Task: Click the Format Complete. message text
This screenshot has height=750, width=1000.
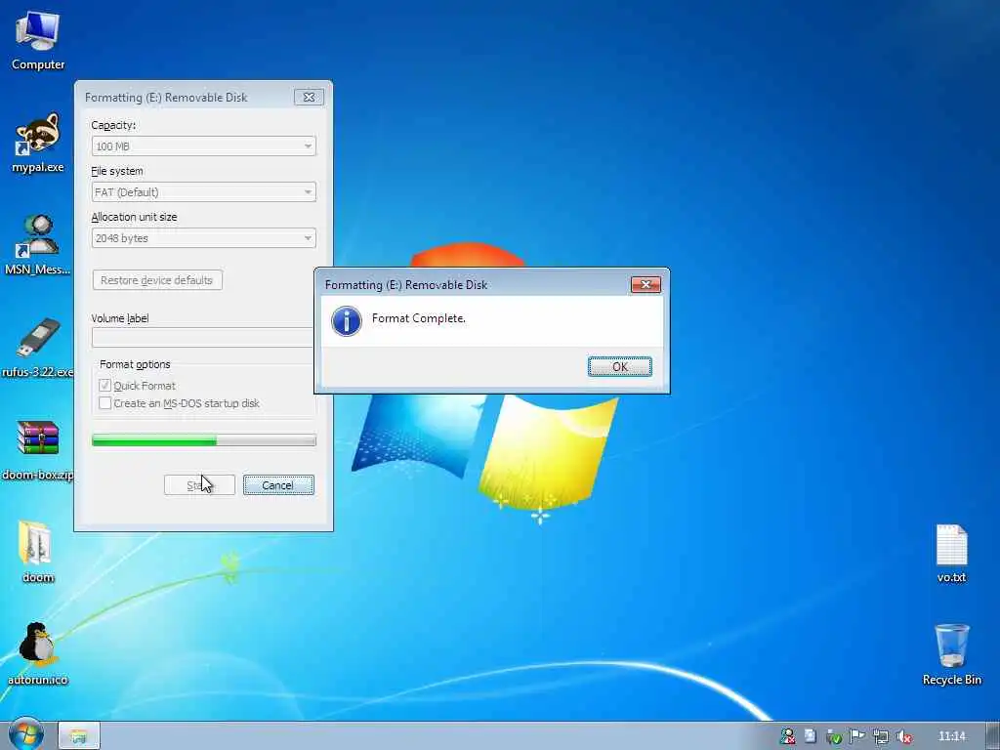Action: pyautogui.click(x=418, y=317)
